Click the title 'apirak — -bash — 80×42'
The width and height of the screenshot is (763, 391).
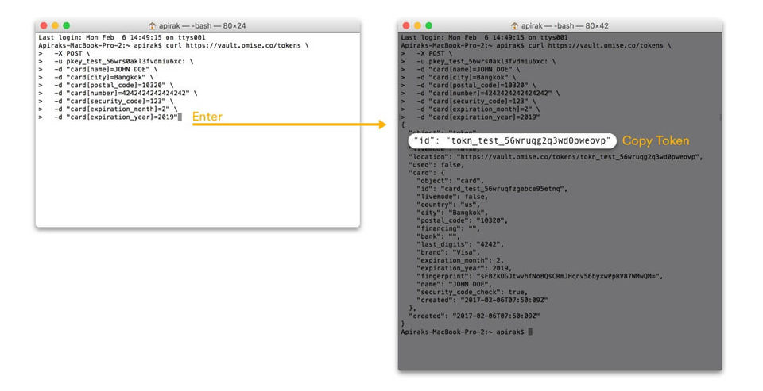click(x=564, y=25)
